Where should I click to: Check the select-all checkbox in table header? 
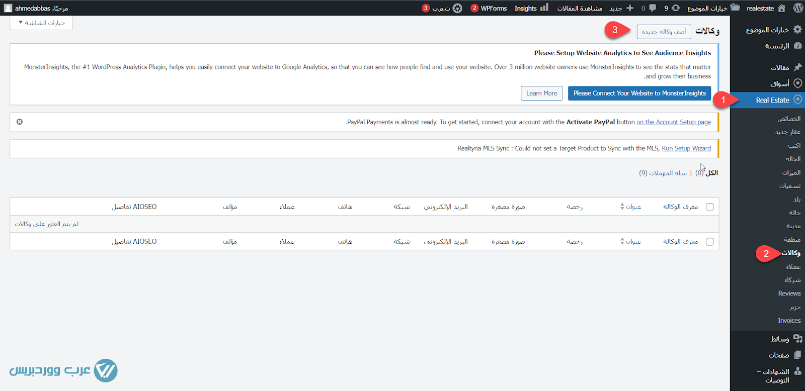click(x=710, y=207)
